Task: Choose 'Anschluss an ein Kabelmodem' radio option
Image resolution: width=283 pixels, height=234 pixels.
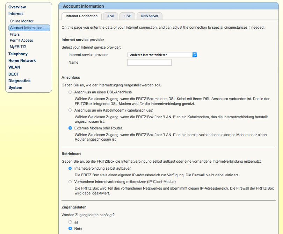Action: tap(70, 110)
